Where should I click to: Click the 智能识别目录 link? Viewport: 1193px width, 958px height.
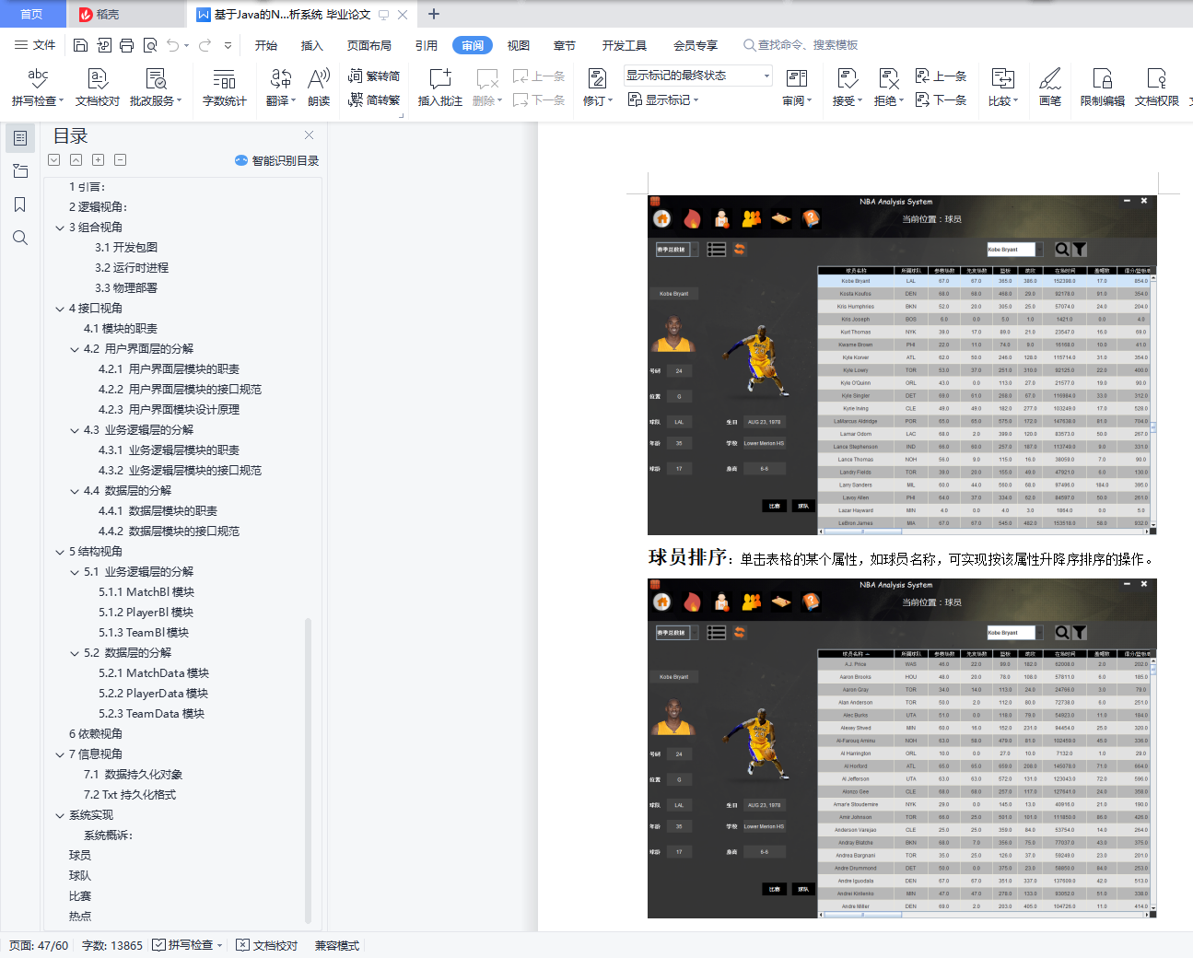pos(277,160)
